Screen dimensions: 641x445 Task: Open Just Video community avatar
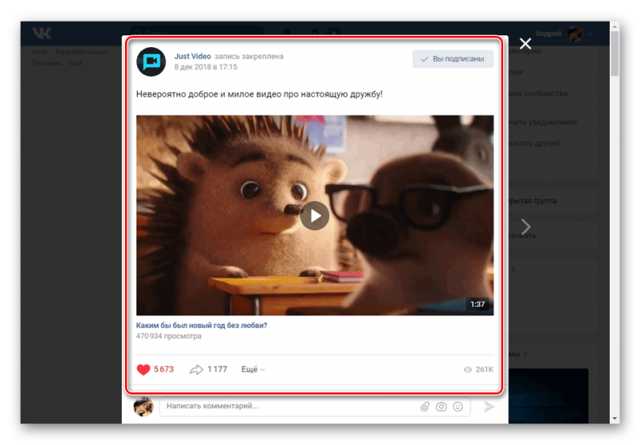pyautogui.click(x=151, y=62)
